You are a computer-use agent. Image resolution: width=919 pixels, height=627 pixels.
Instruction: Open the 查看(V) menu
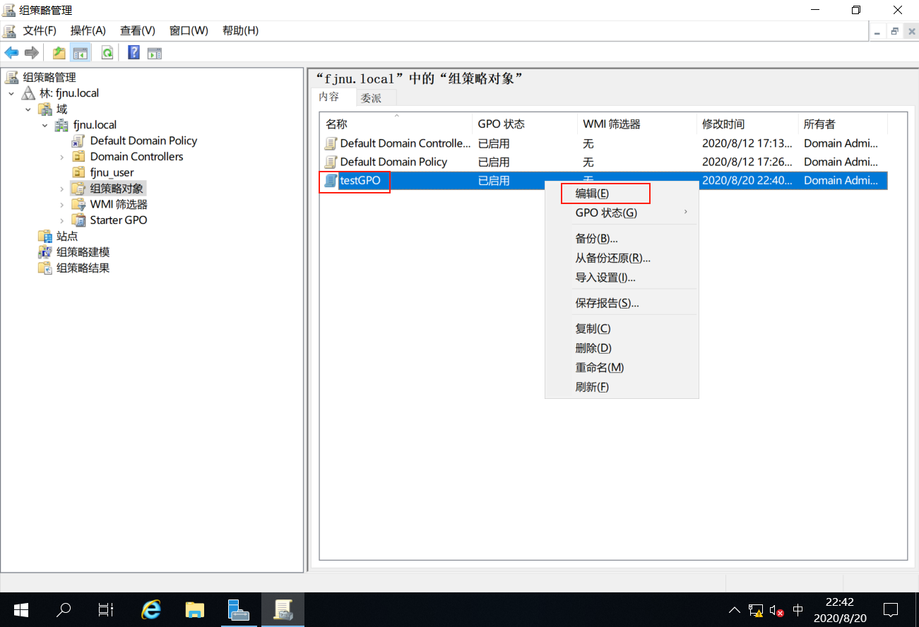(x=138, y=30)
